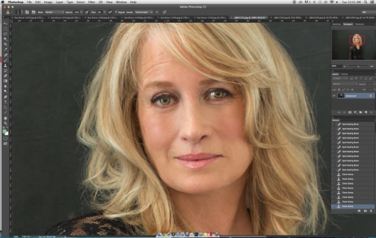Open the Sample Current Layer dropdown
The height and width of the screenshot is (238, 376).
click(x=144, y=12)
